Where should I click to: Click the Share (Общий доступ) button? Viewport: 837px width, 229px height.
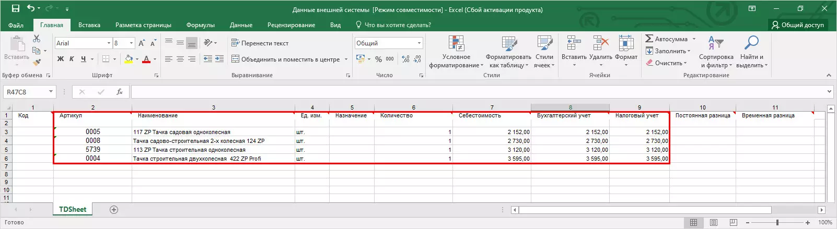(798, 25)
